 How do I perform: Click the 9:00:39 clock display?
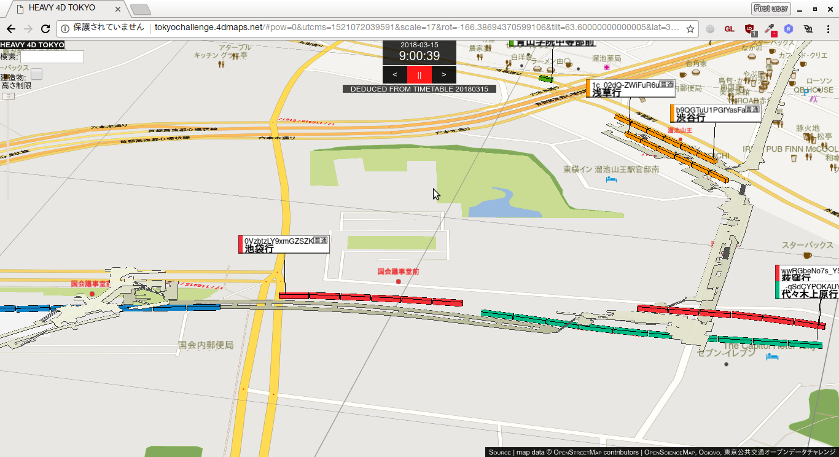click(419, 56)
